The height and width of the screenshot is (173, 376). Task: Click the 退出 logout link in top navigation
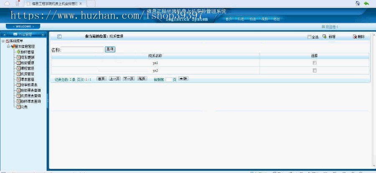click(x=277, y=19)
